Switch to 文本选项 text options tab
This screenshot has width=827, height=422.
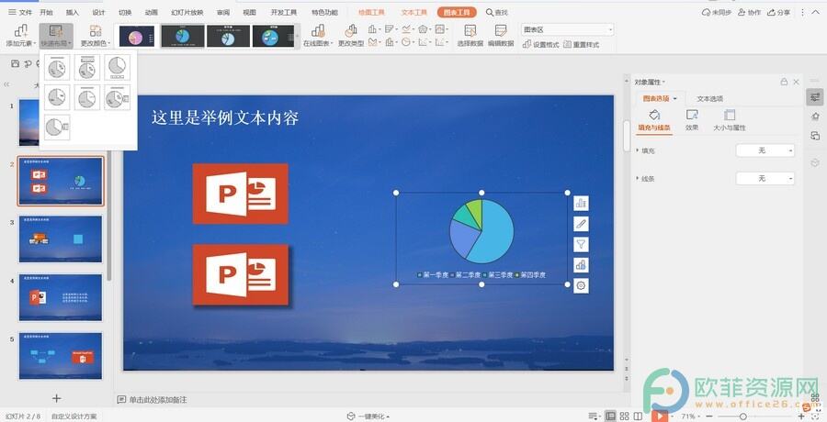[x=710, y=98]
